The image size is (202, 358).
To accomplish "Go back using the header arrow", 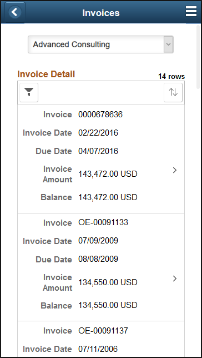I will click(x=15, y=12).
